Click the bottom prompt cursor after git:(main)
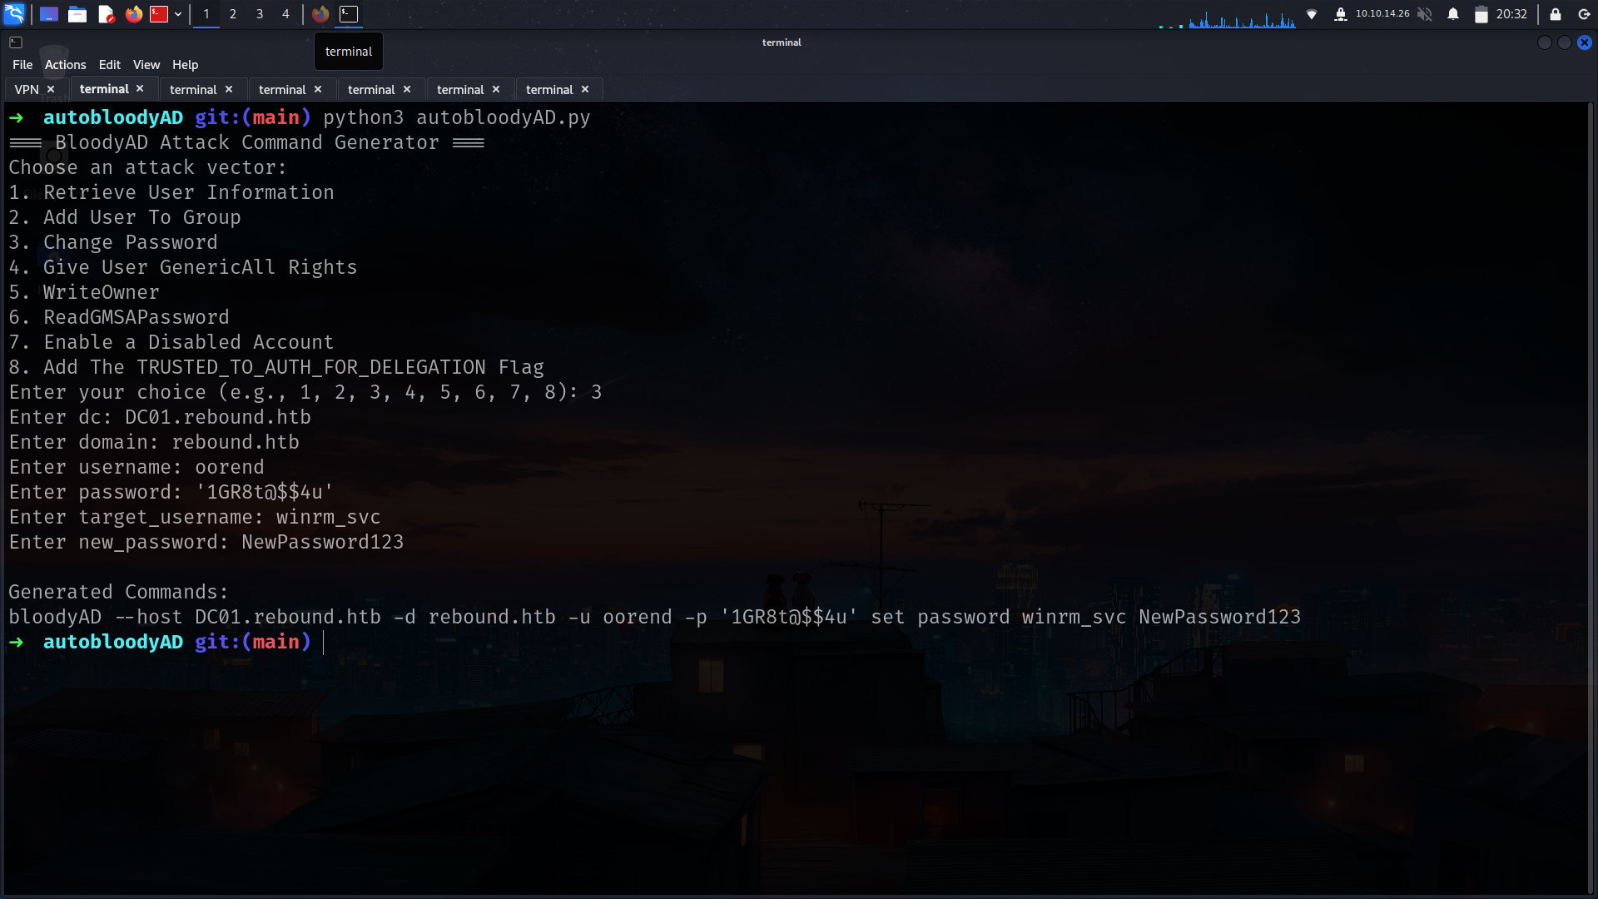1598x899 pixels. pyautogui.click(x=324, y=642)
